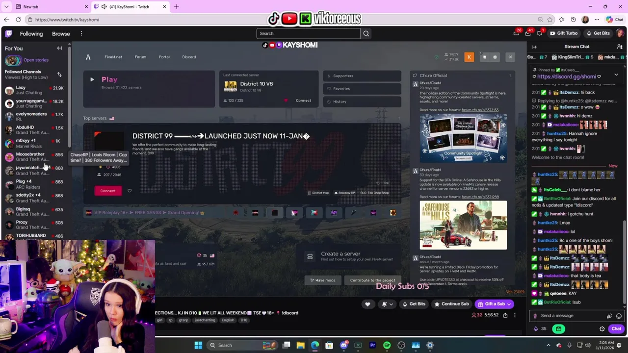Click the FiveM logo in stream
628x353 pixels.
pyautogui.click(x=88, y=57)
